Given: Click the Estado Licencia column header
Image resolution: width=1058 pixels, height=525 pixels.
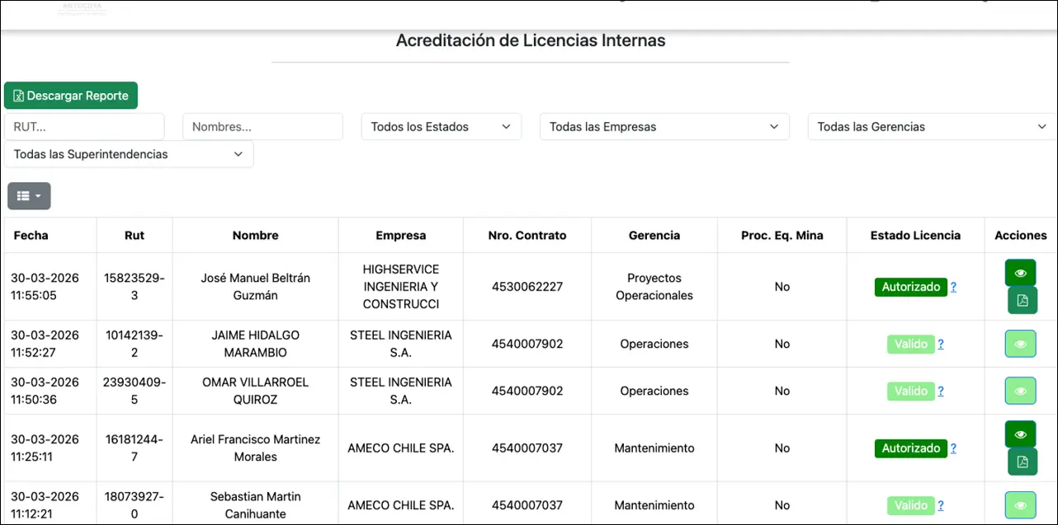Looking at the screenshot, I should [x=915, y=235].
